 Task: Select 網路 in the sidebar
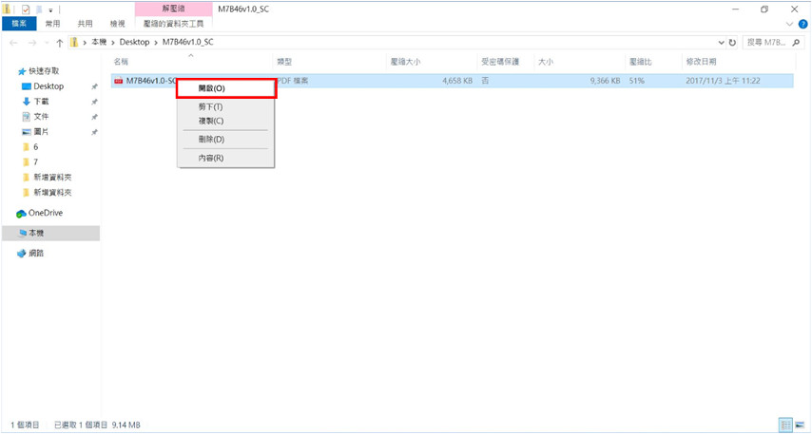pos(36,254)
